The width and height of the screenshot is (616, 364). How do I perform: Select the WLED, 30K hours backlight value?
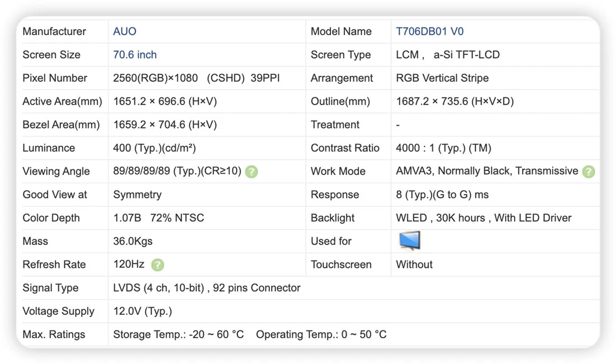(484, 218)
